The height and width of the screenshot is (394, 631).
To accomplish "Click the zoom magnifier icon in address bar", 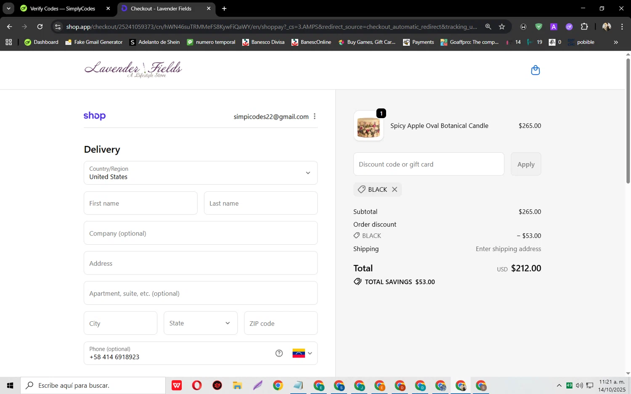I will (488, 26).
